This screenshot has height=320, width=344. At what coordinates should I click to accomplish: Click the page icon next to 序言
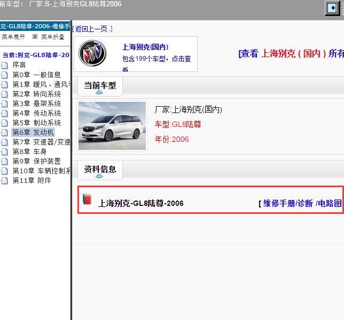tap(5, 65)
